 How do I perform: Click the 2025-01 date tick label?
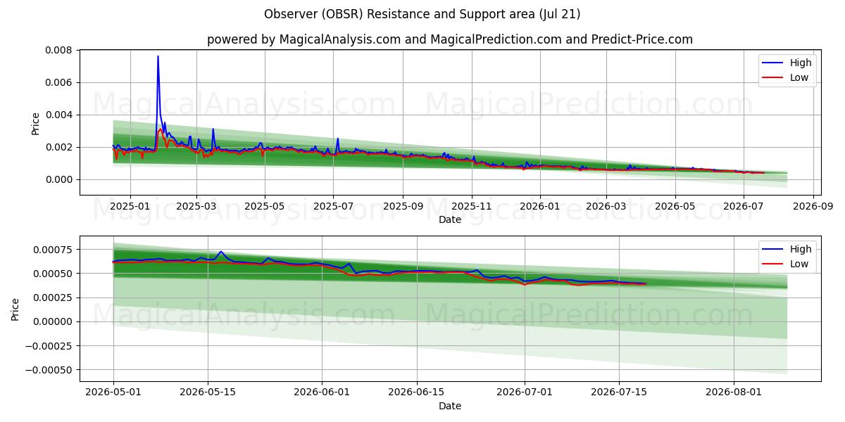[x=130, y=207]
